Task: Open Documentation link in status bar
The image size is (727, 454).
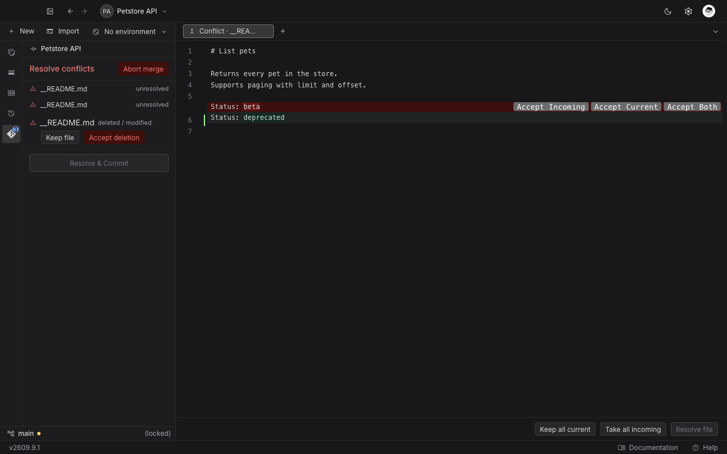Action: pos(648,447)
